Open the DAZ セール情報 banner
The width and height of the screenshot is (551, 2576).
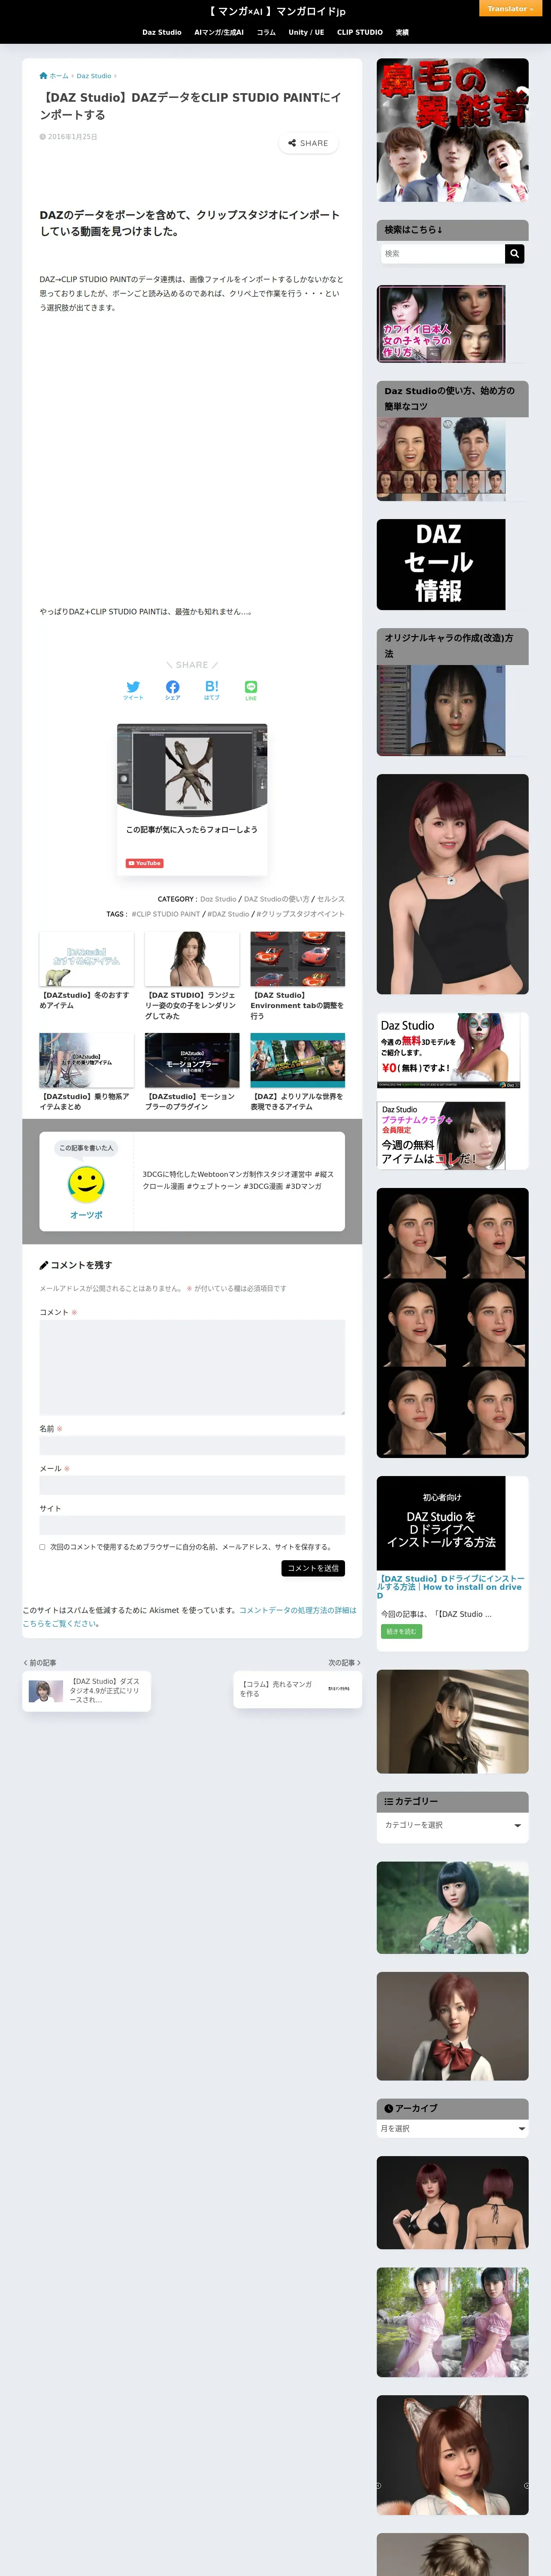(441, 564)
